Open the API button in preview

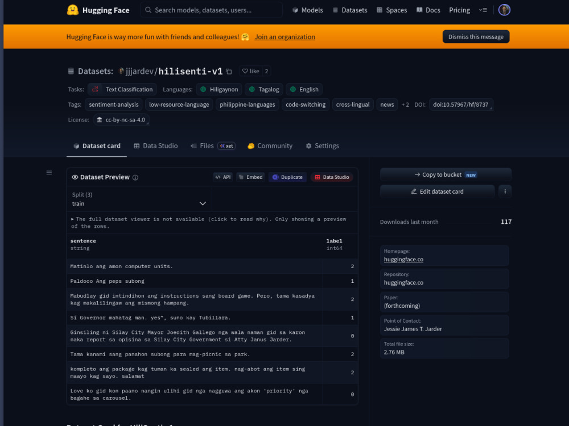click(223, 177)
